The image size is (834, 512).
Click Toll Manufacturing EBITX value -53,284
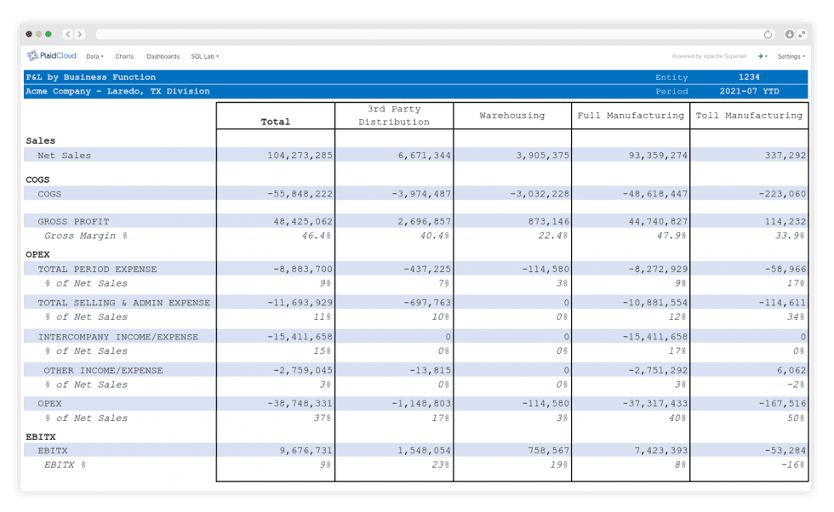coord(785,450)
